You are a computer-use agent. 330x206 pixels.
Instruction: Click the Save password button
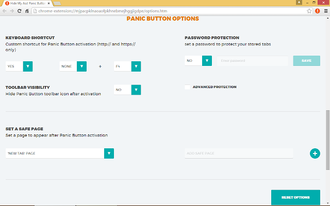coord(306,61)
